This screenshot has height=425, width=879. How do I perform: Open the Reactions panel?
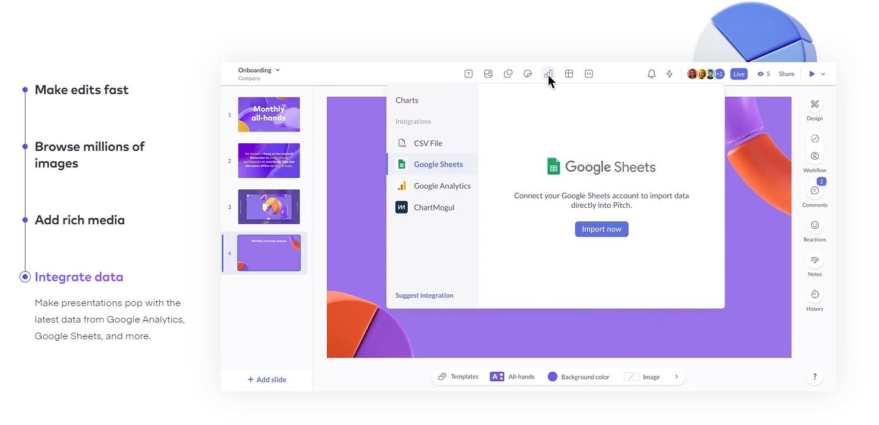point(814,230)
